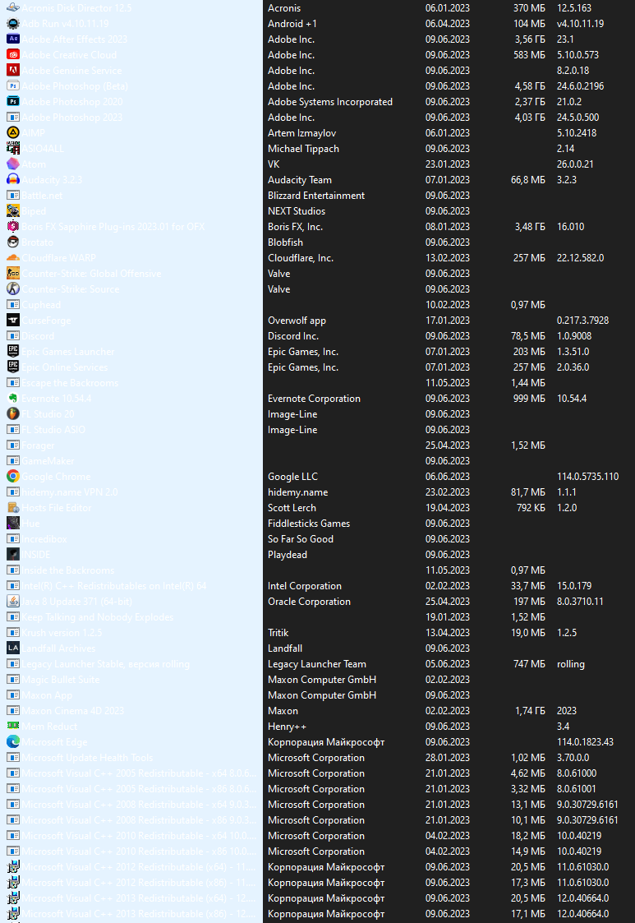
Task: Click the Audacity 3.2.3 icon
Action: coord(12,179)
